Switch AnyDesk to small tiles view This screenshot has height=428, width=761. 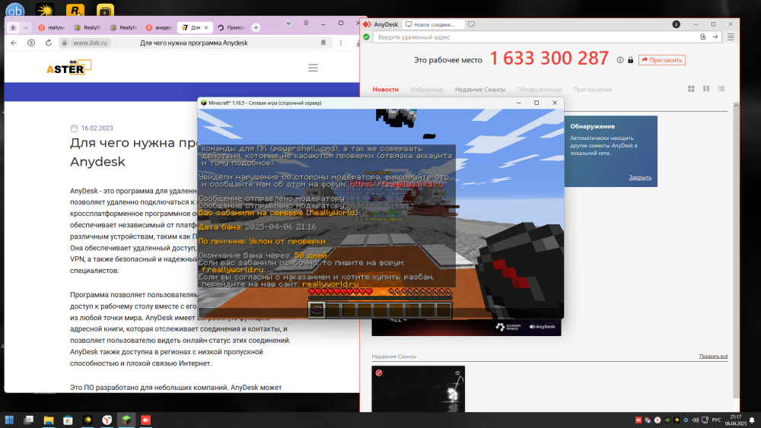[x=706, y=89]
